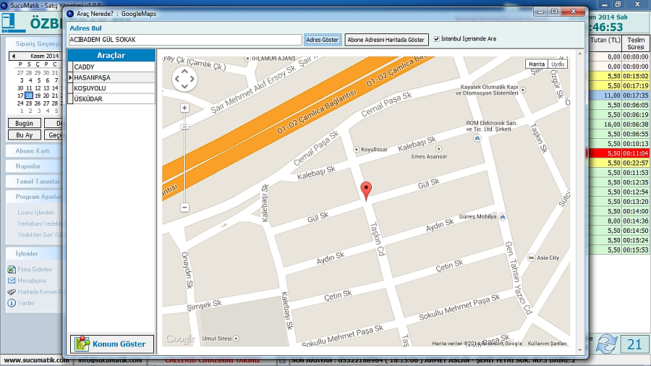Click the refresh arrows icon in main window
Viewport: 651px width, 366px height.
[606, 344]
